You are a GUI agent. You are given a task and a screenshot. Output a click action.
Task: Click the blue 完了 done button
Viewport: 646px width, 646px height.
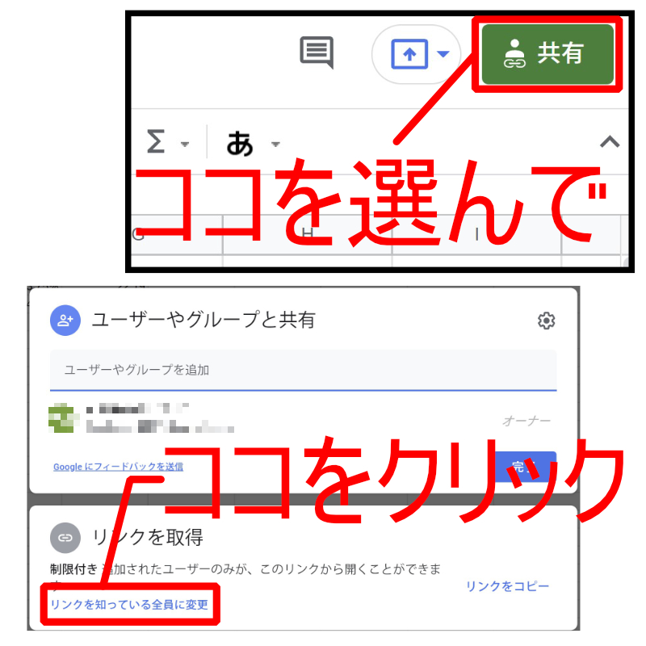coord(526,467)
